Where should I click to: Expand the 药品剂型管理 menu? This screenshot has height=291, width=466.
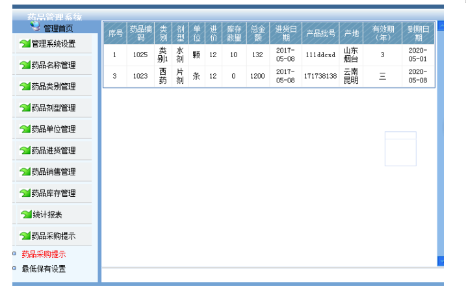53,108
